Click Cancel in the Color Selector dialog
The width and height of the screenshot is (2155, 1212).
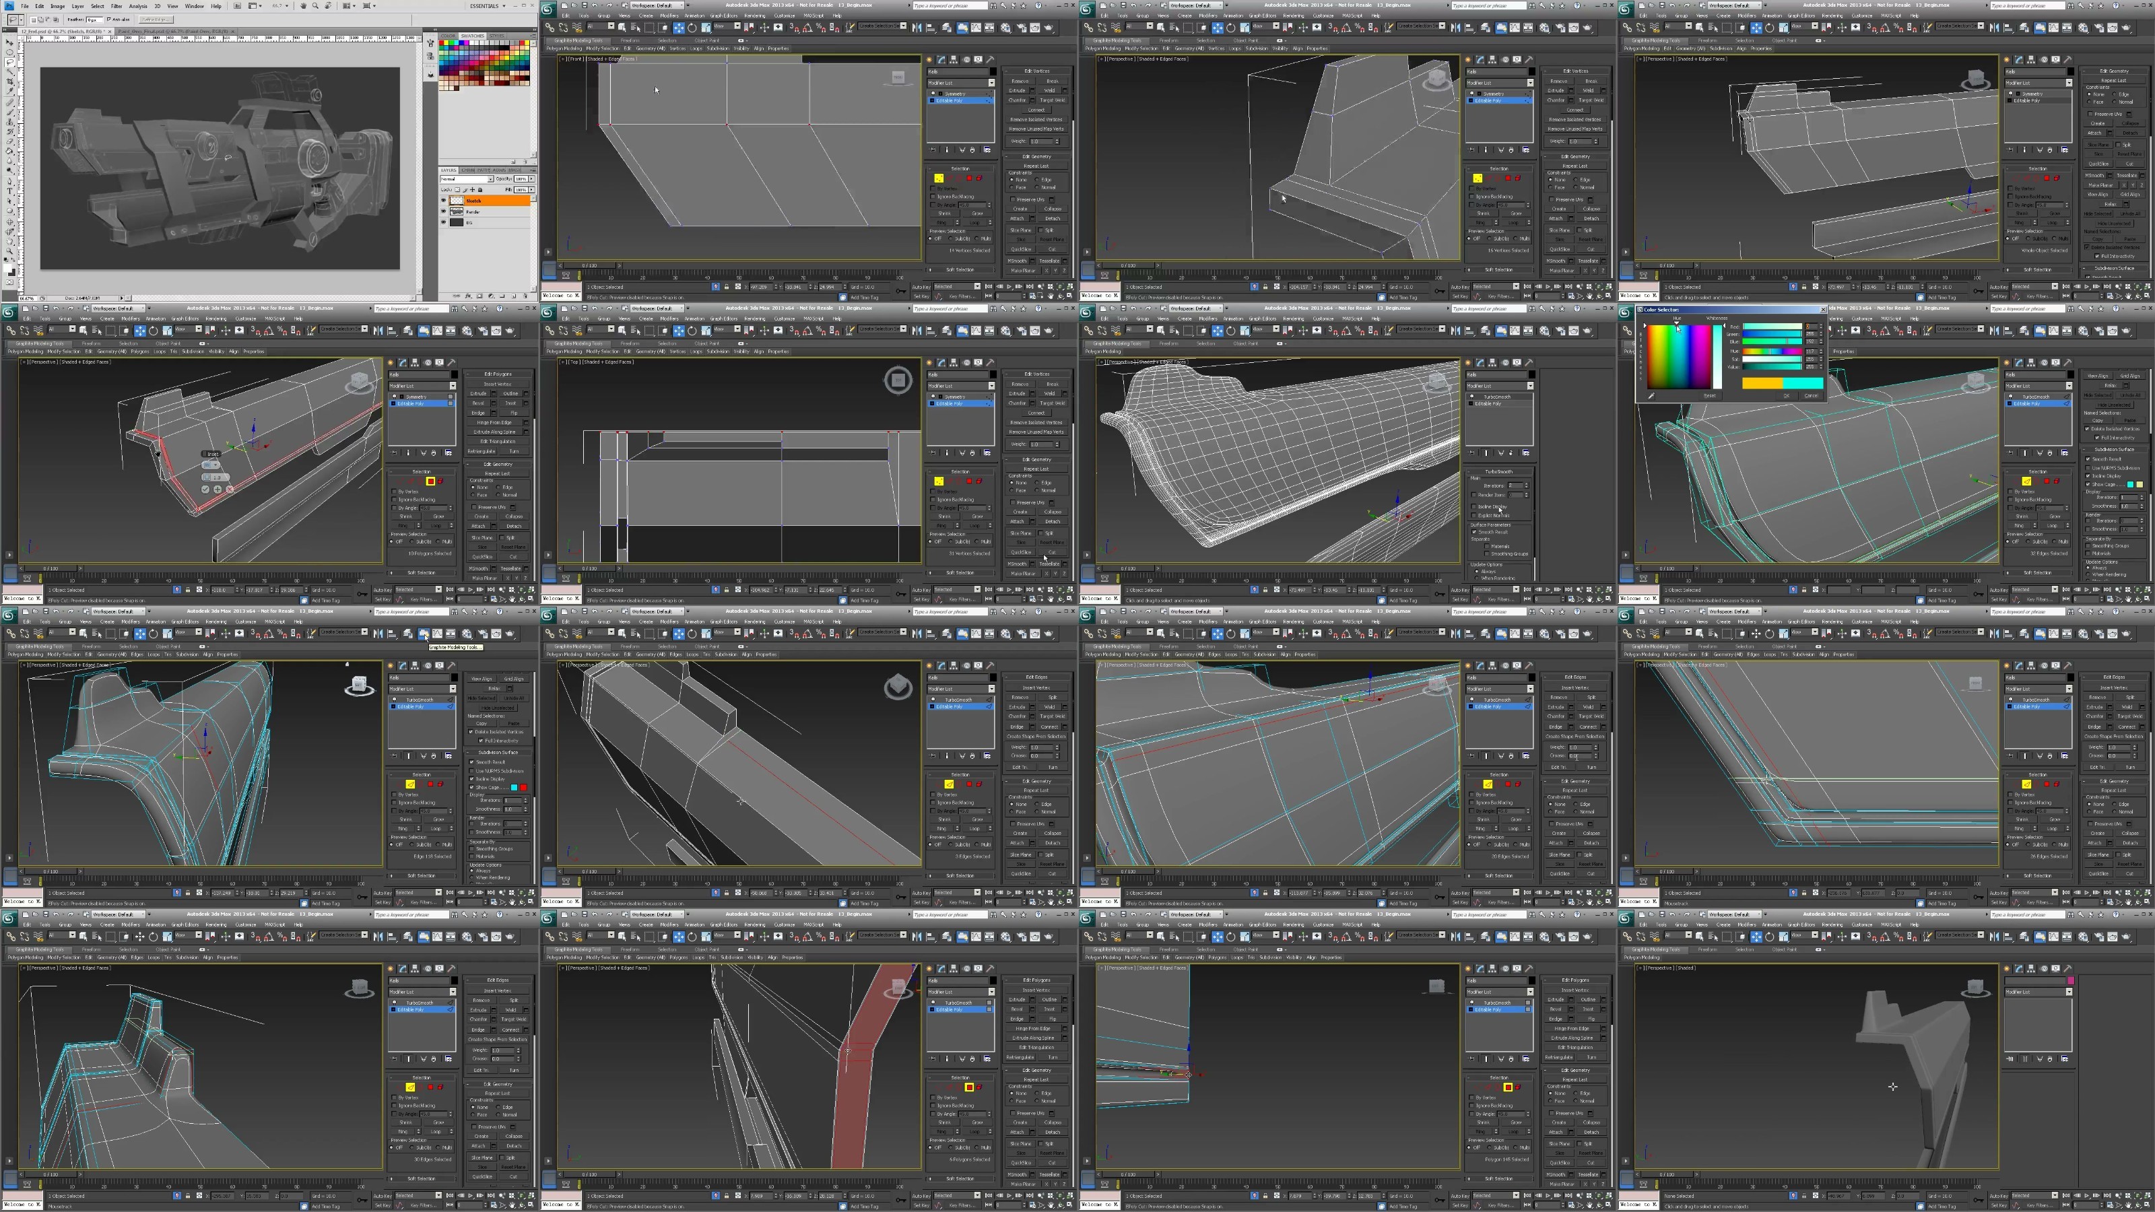tap(1812, 396)
